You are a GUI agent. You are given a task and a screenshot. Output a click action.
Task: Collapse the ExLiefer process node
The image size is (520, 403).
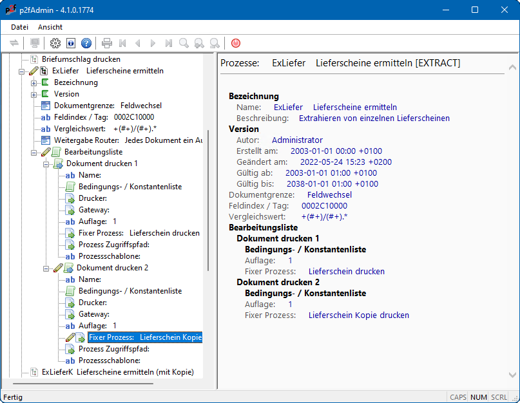click(x=23, y=71)
